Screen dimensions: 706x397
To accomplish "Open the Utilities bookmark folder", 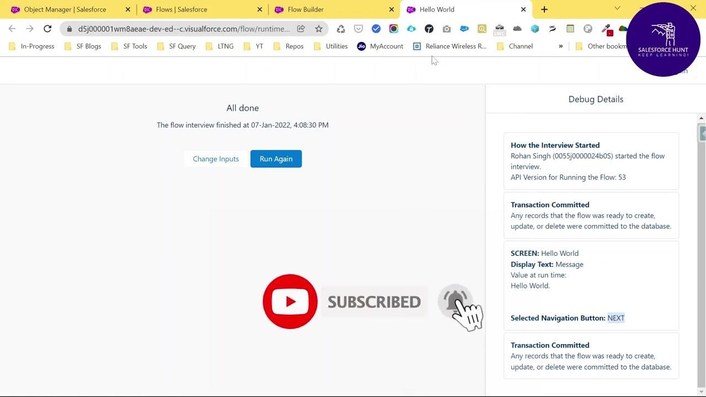I will coord(330,46).
